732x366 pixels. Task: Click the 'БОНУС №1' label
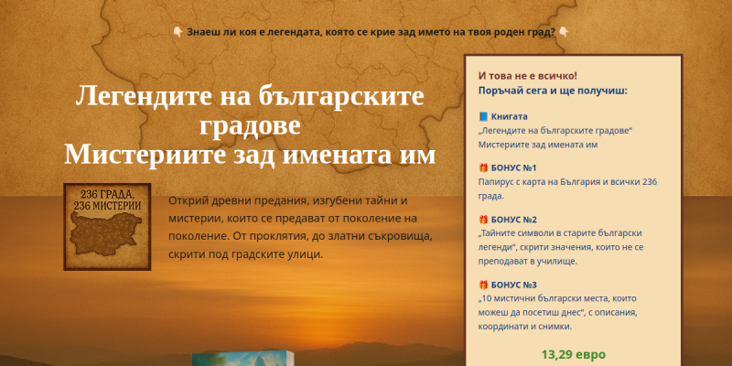coord(514,168)
